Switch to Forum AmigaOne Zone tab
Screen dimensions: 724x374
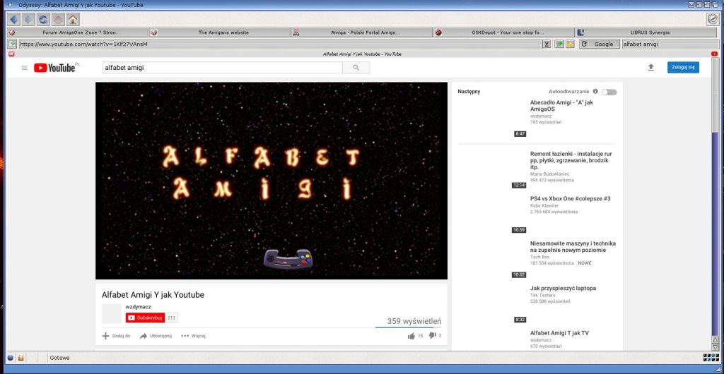click(x=78, y=32)
